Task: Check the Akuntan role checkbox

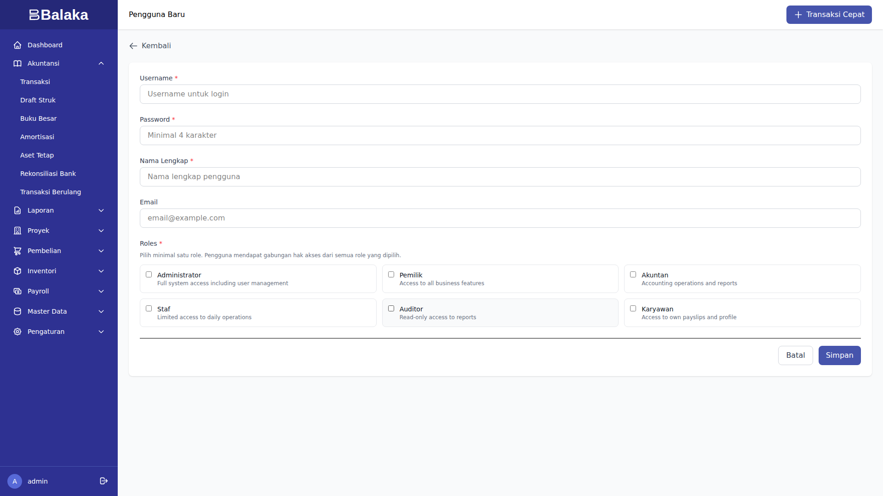Action: pos(633,275)
